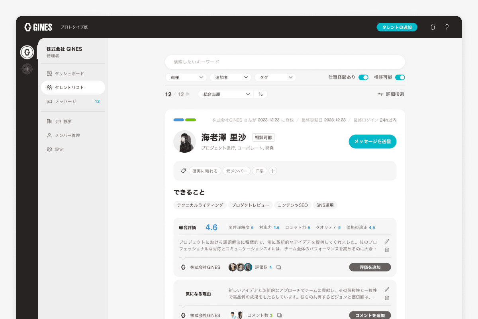Click the help question mark icon
The image size is (478, 319).
(447, 27)
